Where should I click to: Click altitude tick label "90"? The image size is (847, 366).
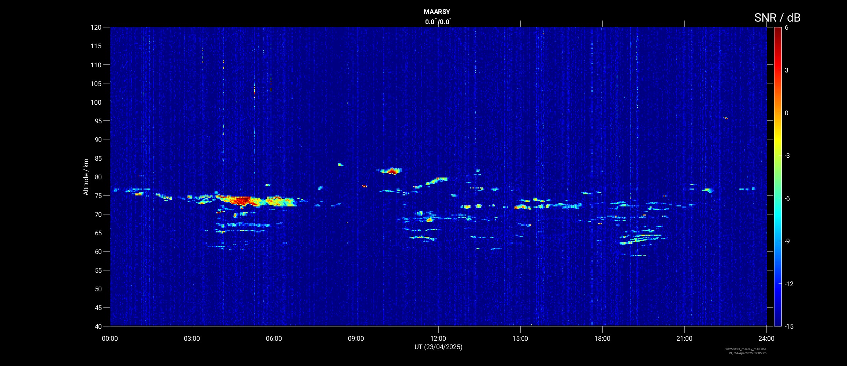tap(98, 139)
